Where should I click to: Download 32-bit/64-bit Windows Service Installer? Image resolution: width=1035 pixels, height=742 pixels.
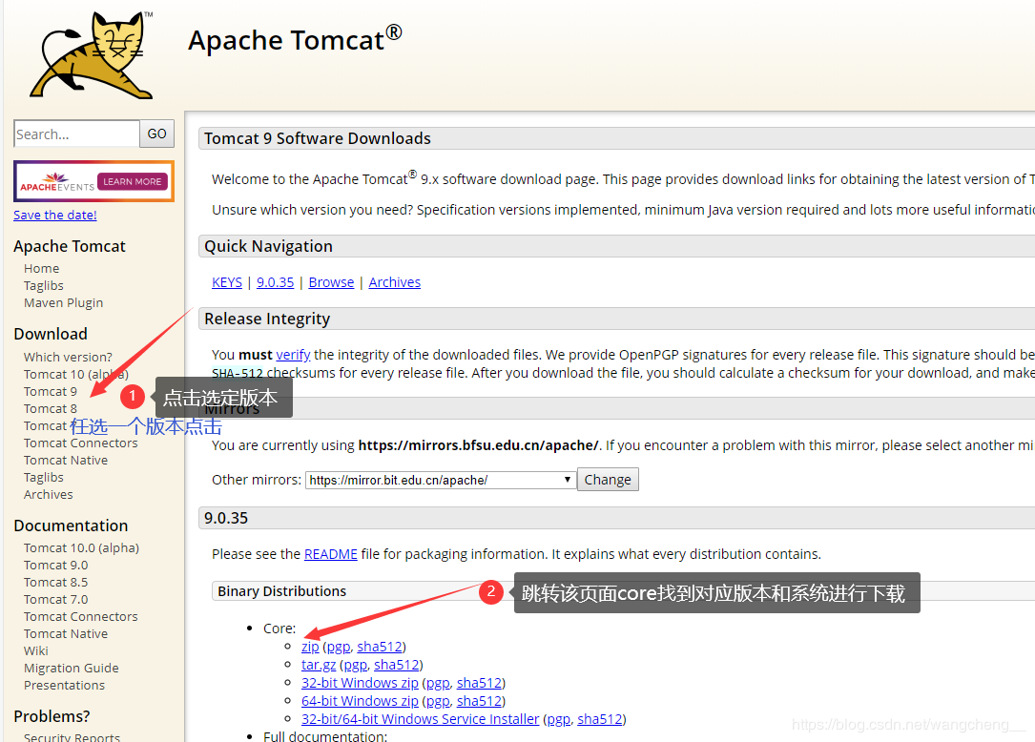tap(421, 719)
